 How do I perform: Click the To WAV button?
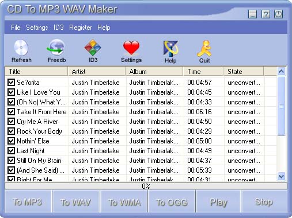pos(76,201)
